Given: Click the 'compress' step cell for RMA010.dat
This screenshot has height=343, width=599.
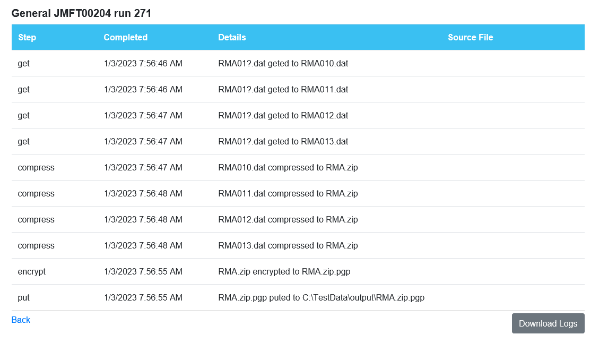Looking at the screenshot, I should 36,167.
